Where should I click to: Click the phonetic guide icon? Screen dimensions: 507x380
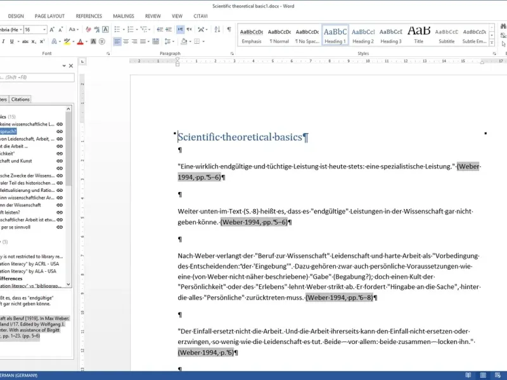point(97,30)
